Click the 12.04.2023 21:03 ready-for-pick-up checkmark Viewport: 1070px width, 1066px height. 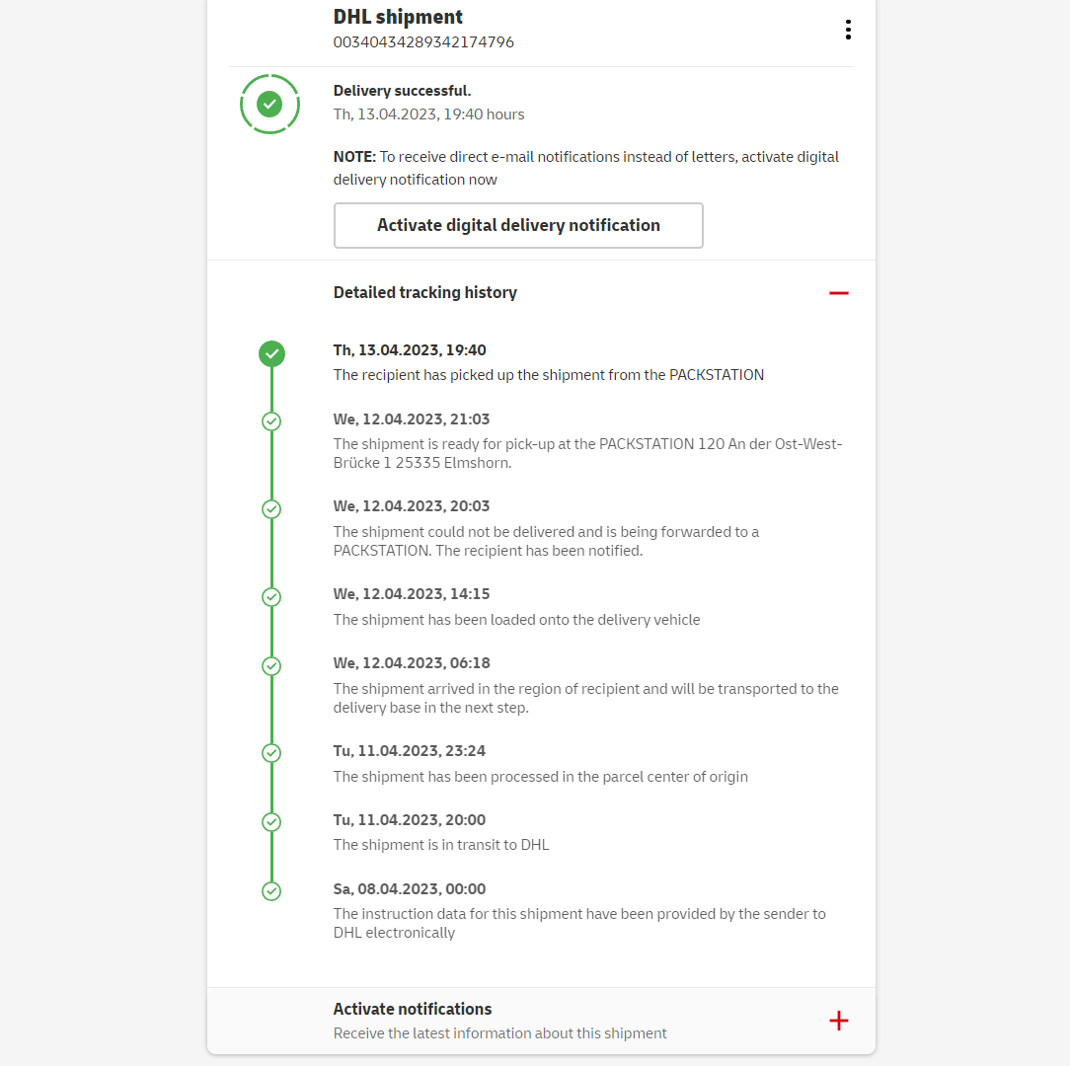point(271,421)
